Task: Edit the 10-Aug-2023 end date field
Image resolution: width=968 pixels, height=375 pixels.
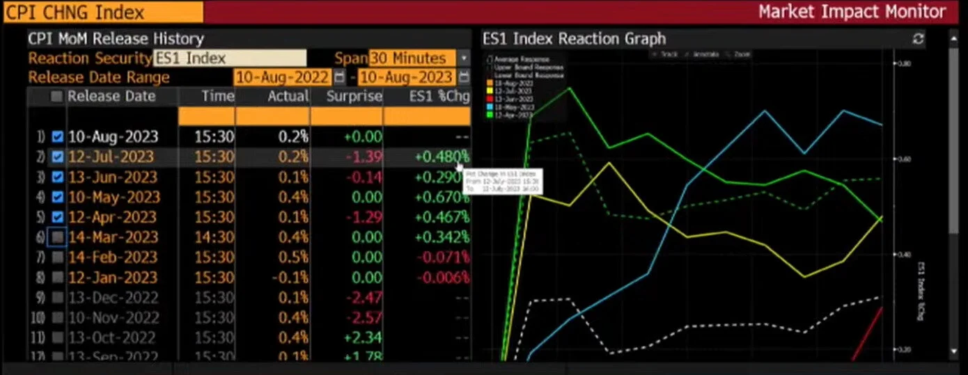Action: point(407,77)
